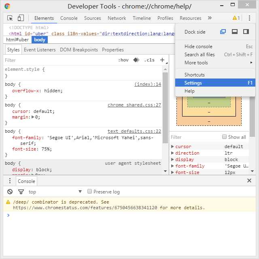This screenshot has height=259, width=259.
Task: Switch to the Sources tab
Action: pos(93,18)
